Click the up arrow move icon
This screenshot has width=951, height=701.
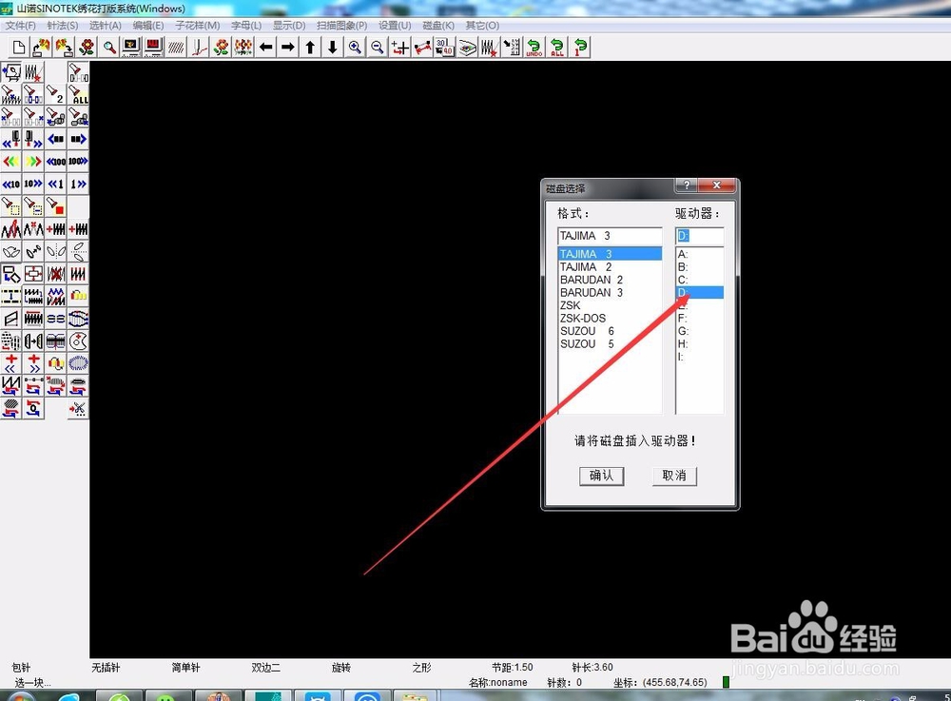311,48
